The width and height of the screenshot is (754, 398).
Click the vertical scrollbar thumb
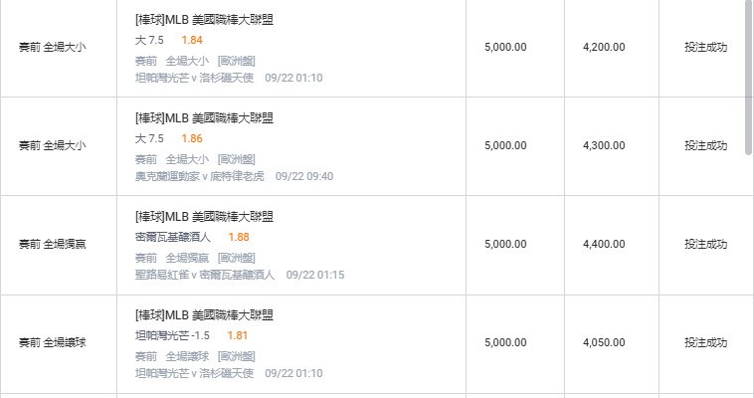click(x=748, y=77)
